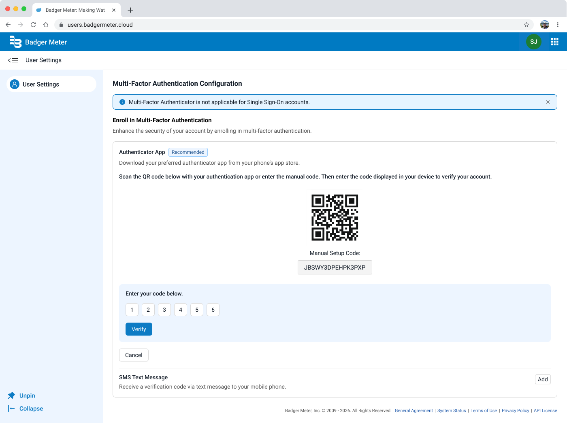This screenshot has height=423, width=567.
Task: Cancel the authenticator enrollment
Action: [134, 355]
